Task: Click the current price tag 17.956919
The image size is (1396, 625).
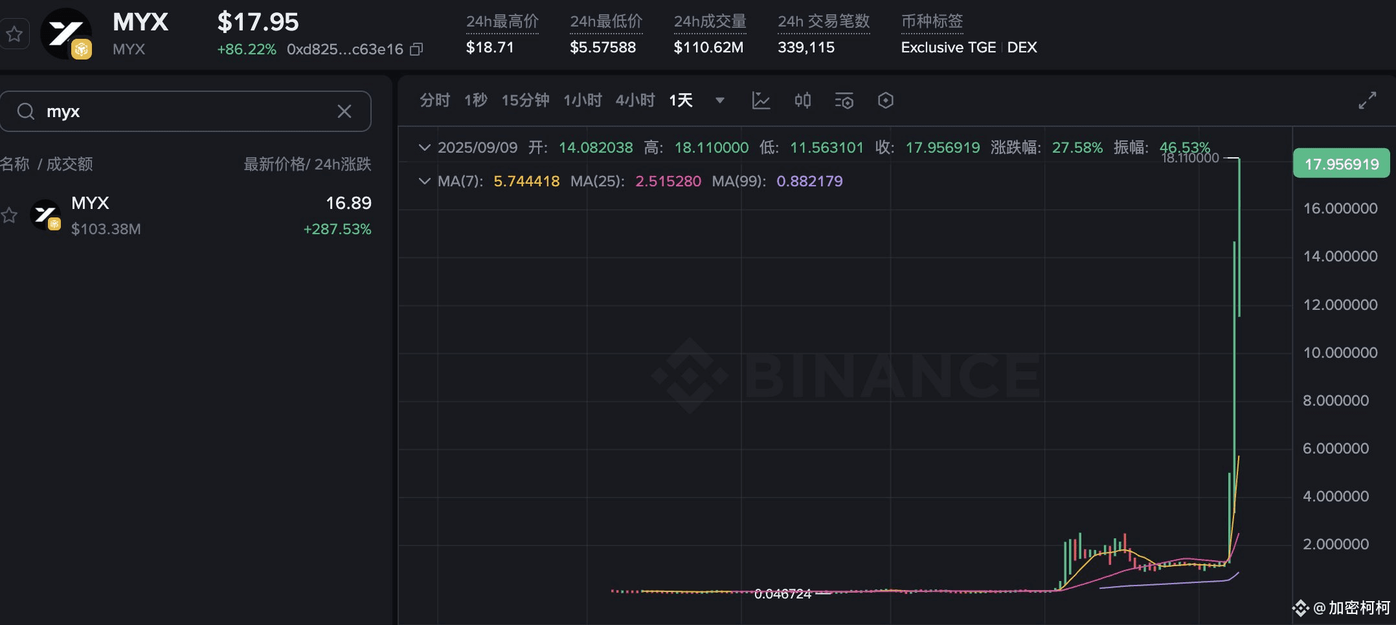Action: coord(1342,164)
